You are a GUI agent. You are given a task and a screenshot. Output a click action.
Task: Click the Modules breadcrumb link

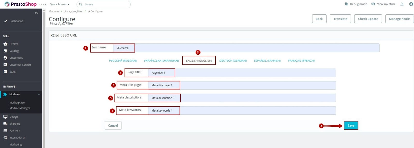coord(54,11)
